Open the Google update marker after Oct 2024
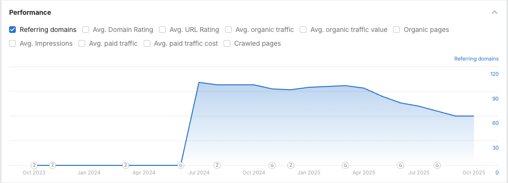Image resolution: width=508 pixels, height=183 pixels. (272, 165)
